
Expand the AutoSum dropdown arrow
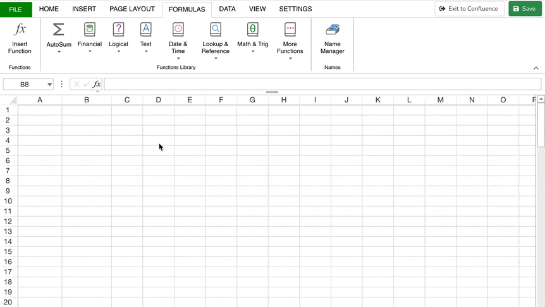[x=59, y=52]
